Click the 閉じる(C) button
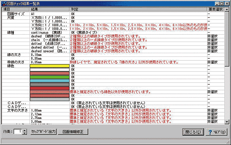The width and height of the screenshot is (231, 145). pyautogui.click(x=193, y=132)
